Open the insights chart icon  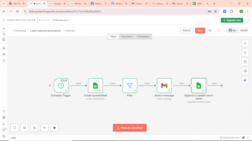tap(4, 124)
